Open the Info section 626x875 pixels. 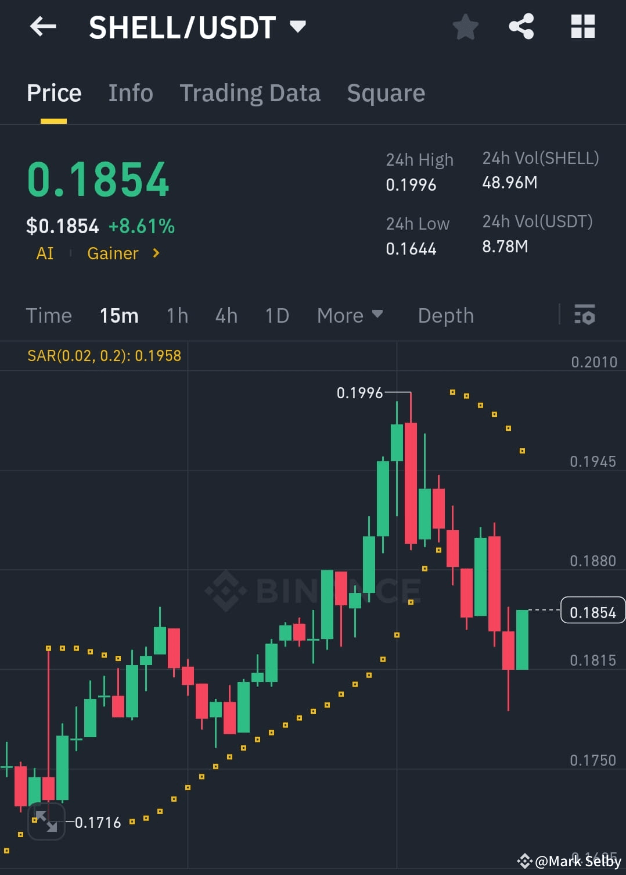click(x=130, y=93)
